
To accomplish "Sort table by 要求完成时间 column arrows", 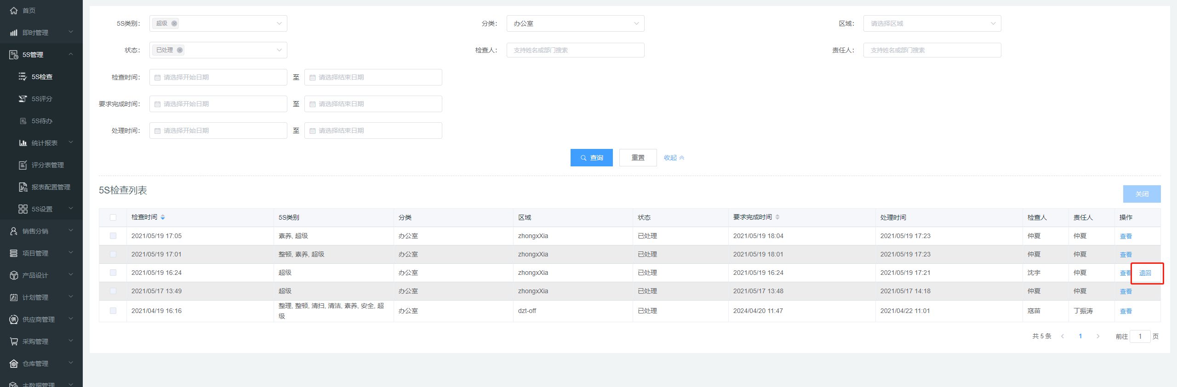I will [x=777, y=217].
